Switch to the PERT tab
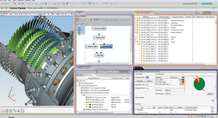 coord(79,13)
